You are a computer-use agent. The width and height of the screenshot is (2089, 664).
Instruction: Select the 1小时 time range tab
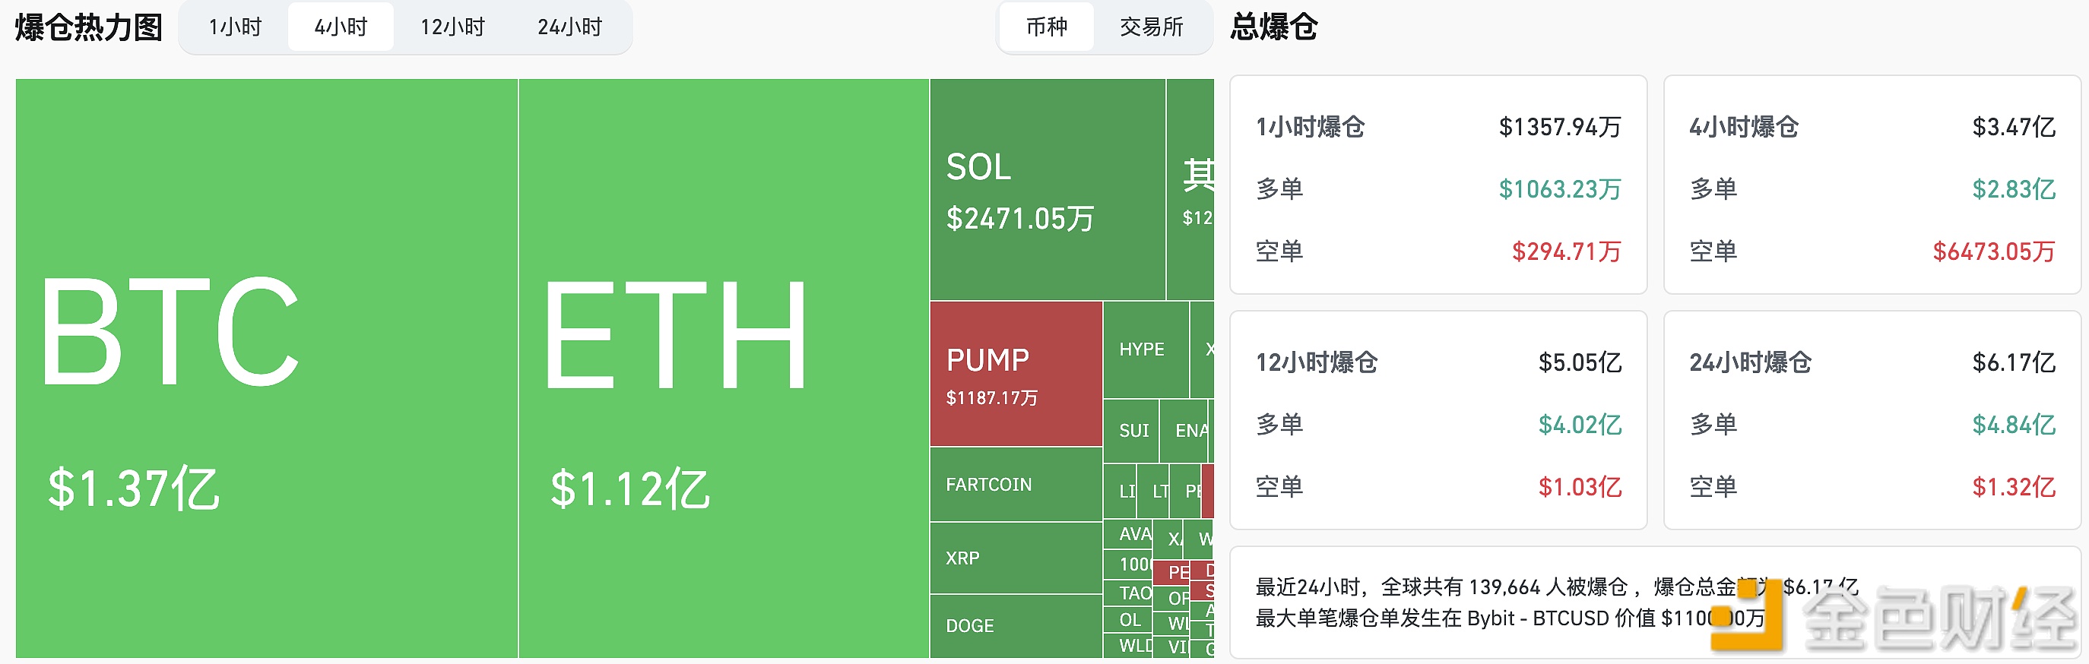(235, 27)
